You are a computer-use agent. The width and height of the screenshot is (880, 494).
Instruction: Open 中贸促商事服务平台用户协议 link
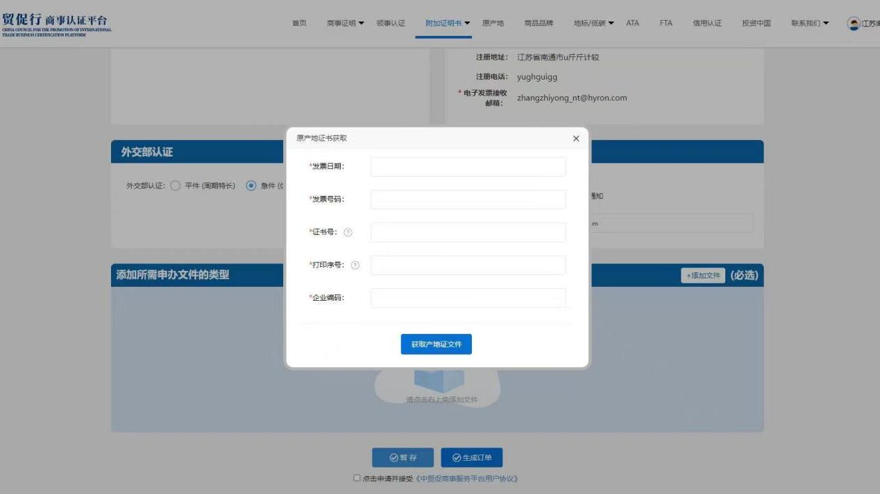tap(467, 479)
